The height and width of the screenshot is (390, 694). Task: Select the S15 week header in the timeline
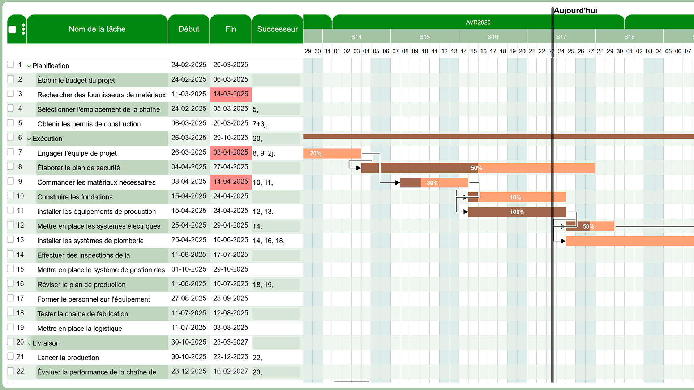coord(424,37)
